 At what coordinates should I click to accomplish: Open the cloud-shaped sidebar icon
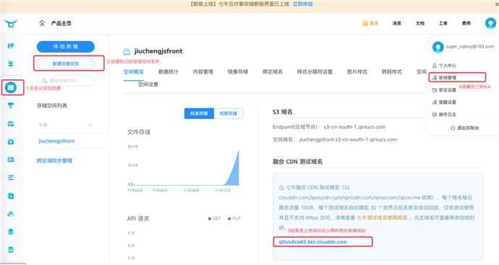coord(11,214)
